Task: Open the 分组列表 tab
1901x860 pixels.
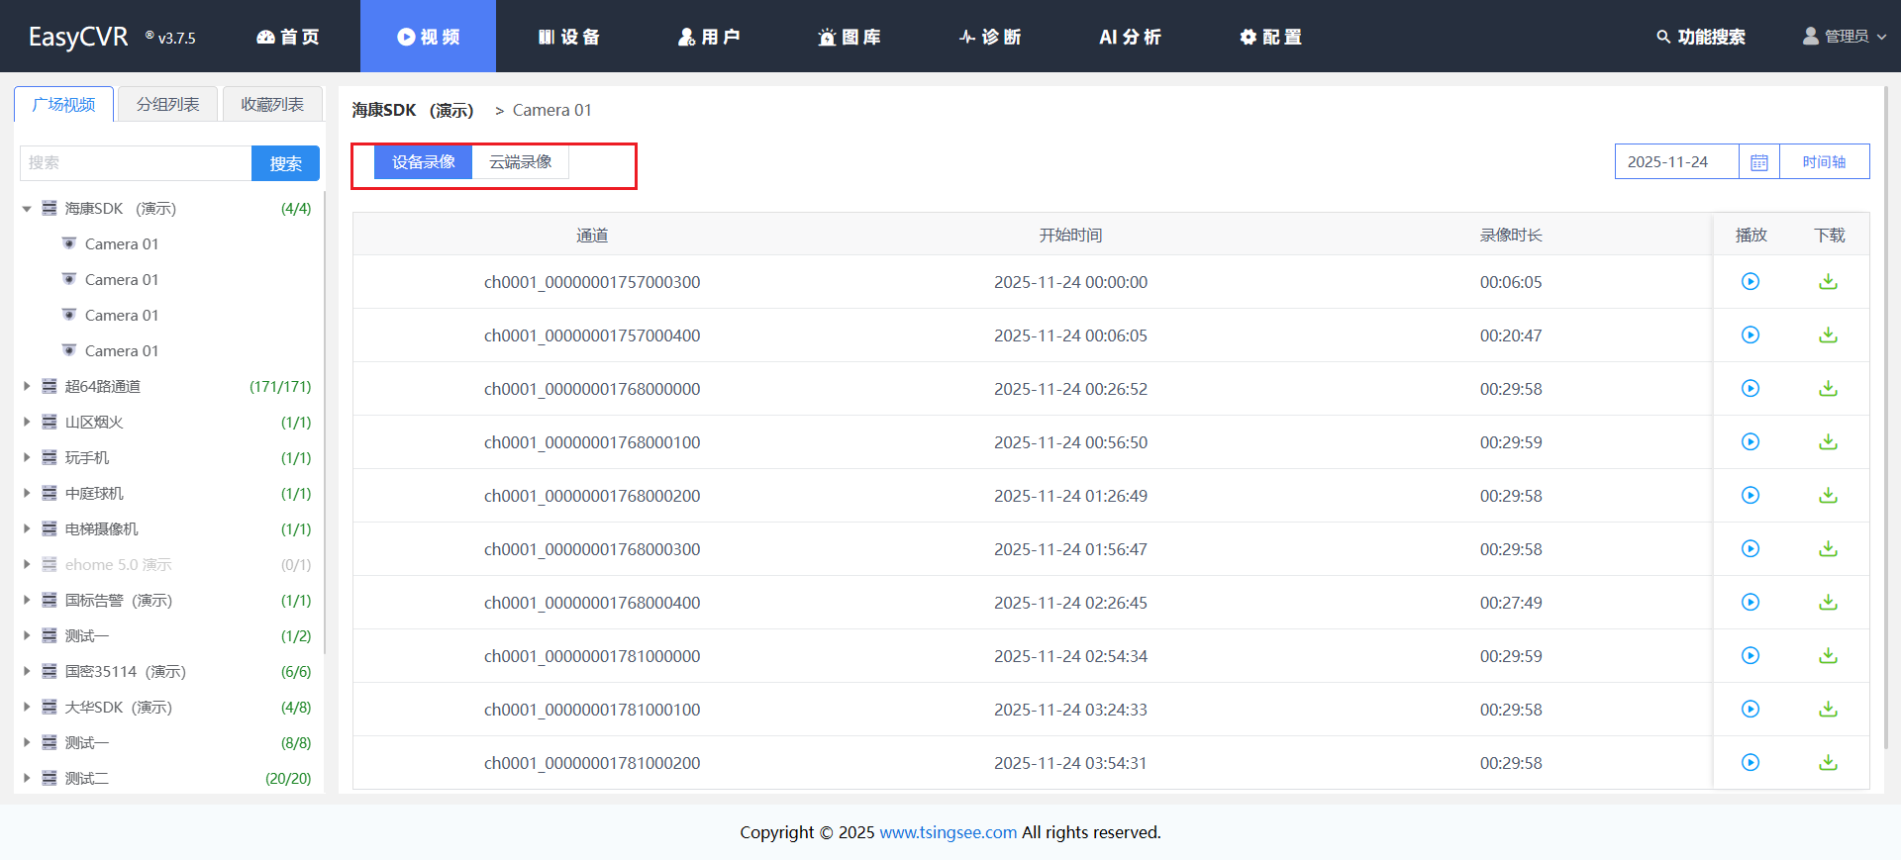Action: tap(167, 104)
